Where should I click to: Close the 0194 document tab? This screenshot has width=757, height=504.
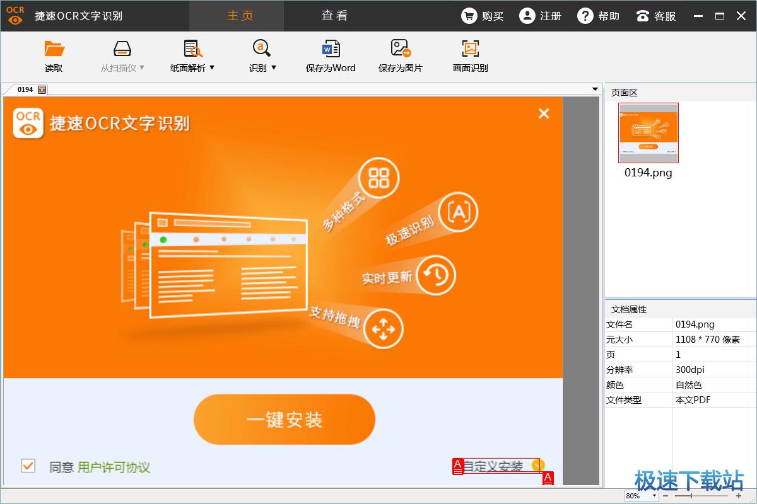point(42,90)
